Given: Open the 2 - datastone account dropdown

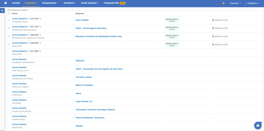Looking at the screenshot, I should tap(254, 3).
